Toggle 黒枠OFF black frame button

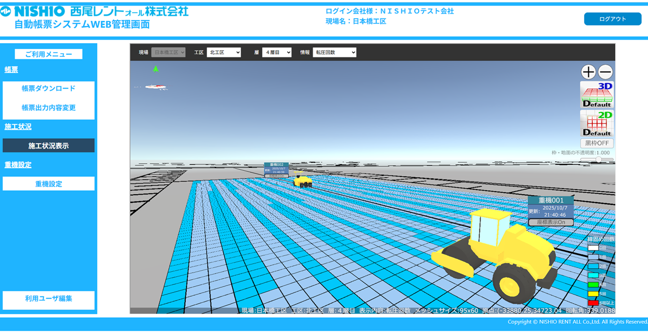(597, 143)
